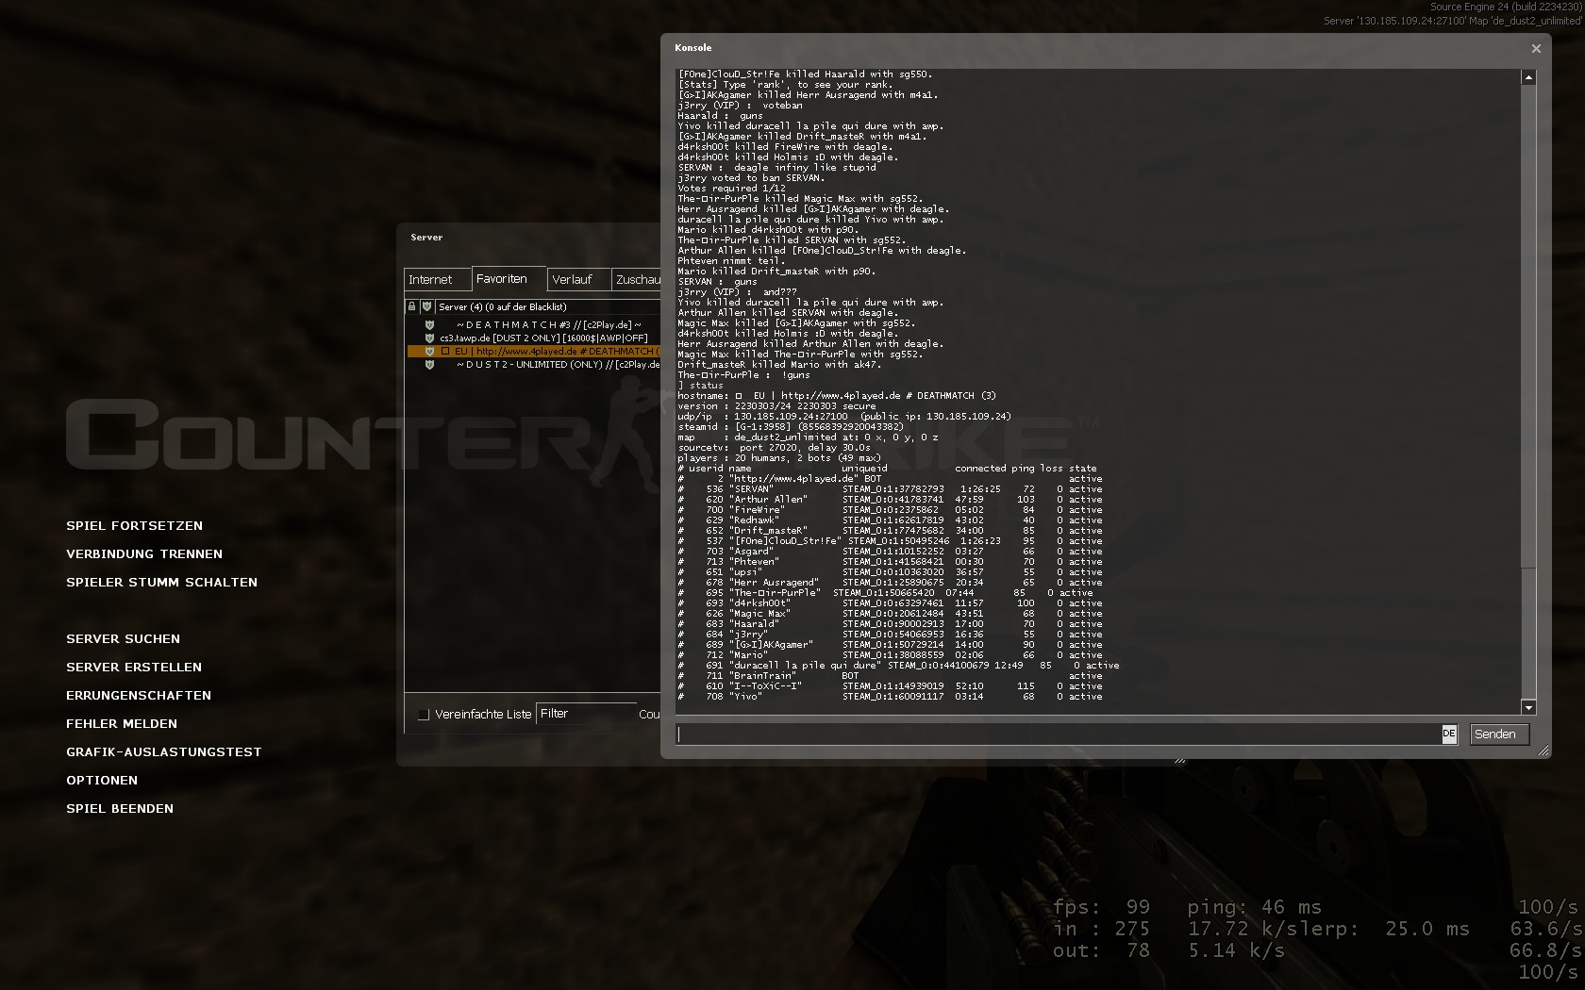Image resolution: width=1585 pixels, height=990 pixels.
Task: Click the console line for player "SERVAN" status
Action: tap(890, 489)
